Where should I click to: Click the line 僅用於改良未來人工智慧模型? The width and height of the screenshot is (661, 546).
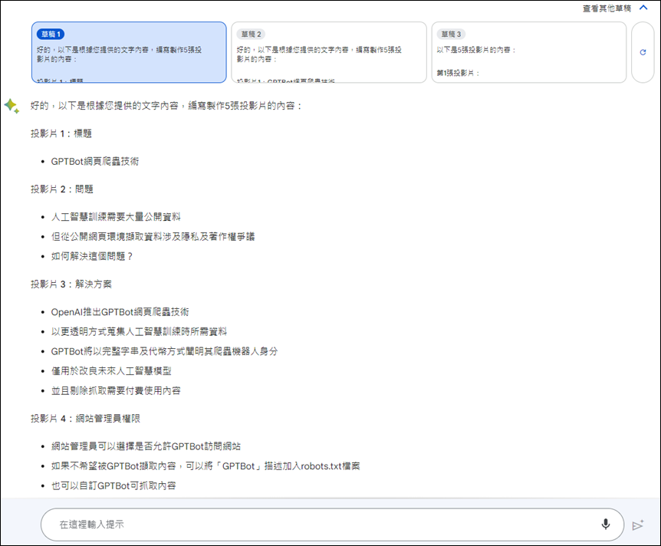point(111,371)
